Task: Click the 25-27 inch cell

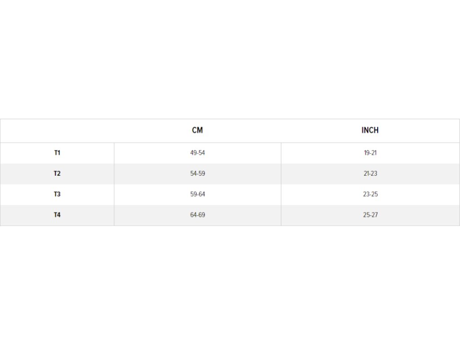Action: (x=370, y=215)
